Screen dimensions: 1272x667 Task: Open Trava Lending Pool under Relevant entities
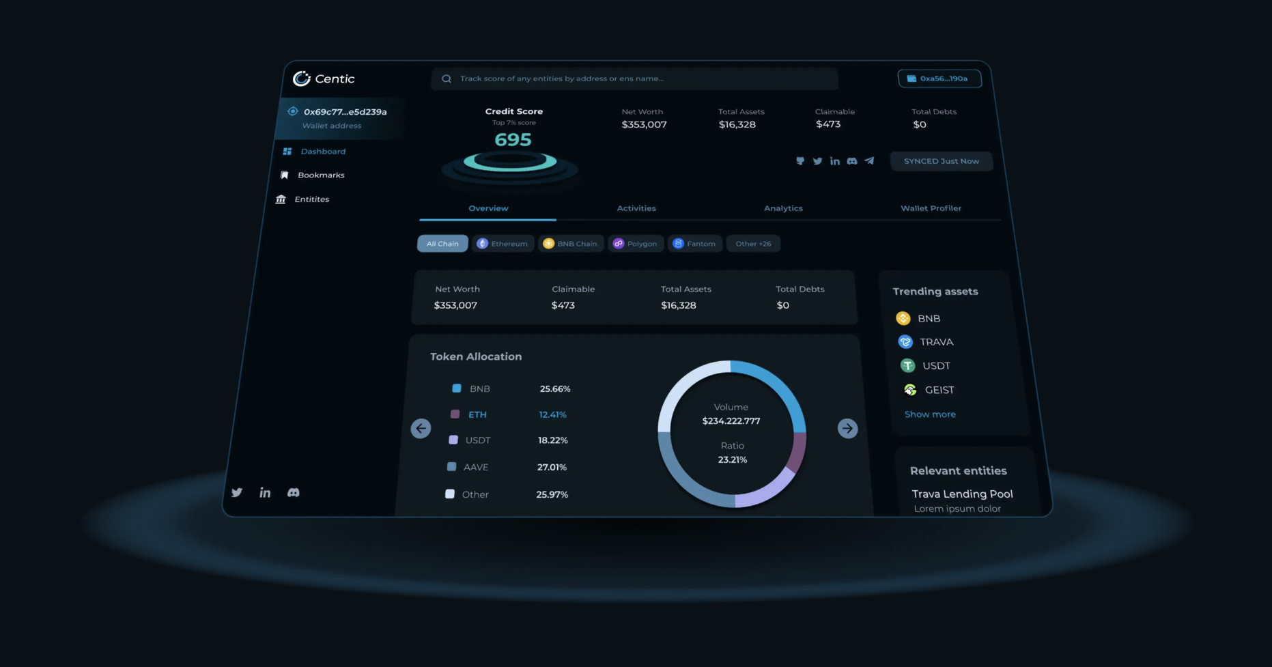pyautogui.click(x=962, y=494)
